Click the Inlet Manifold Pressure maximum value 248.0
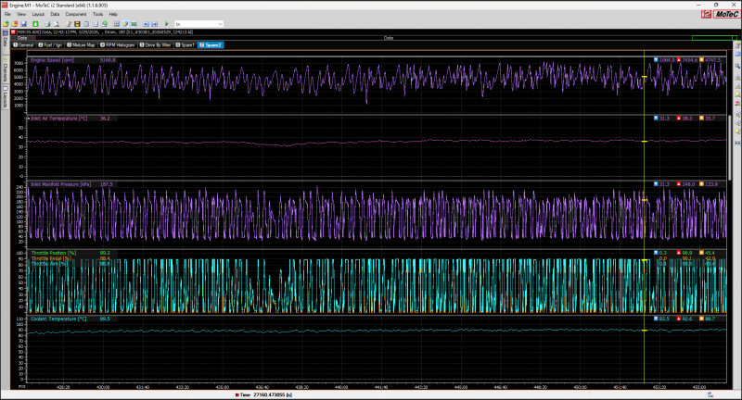The width and height of the screenshot is (742, 400). (x=688, y=184)
